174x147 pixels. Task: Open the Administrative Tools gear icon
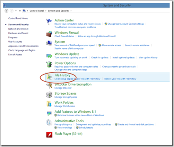[49, 122]
